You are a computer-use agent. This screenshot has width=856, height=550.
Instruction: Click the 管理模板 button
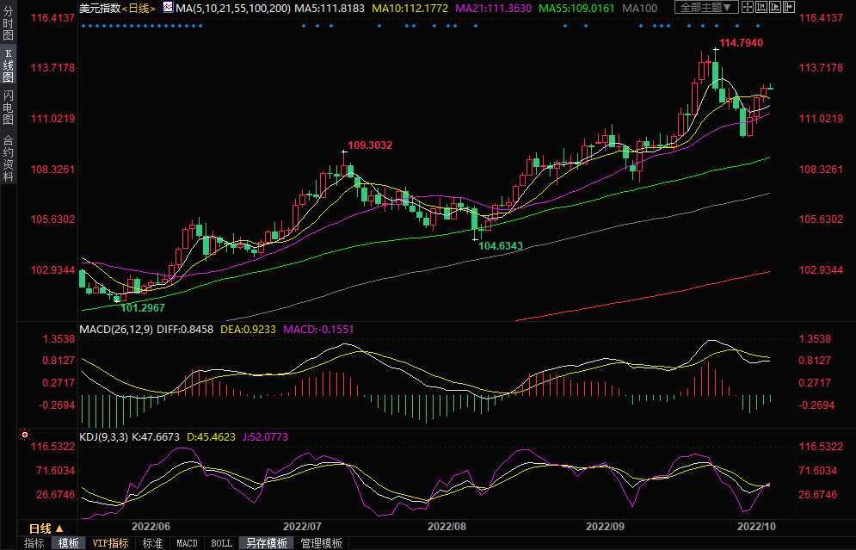pos(321,543)
